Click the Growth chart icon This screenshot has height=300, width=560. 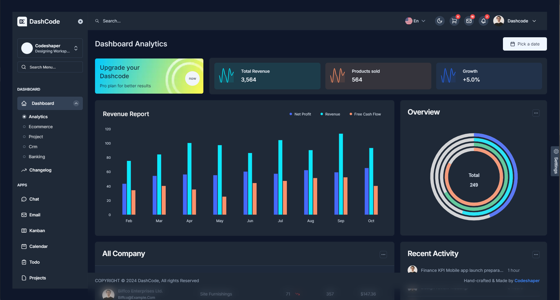click(x=448, y=75)
